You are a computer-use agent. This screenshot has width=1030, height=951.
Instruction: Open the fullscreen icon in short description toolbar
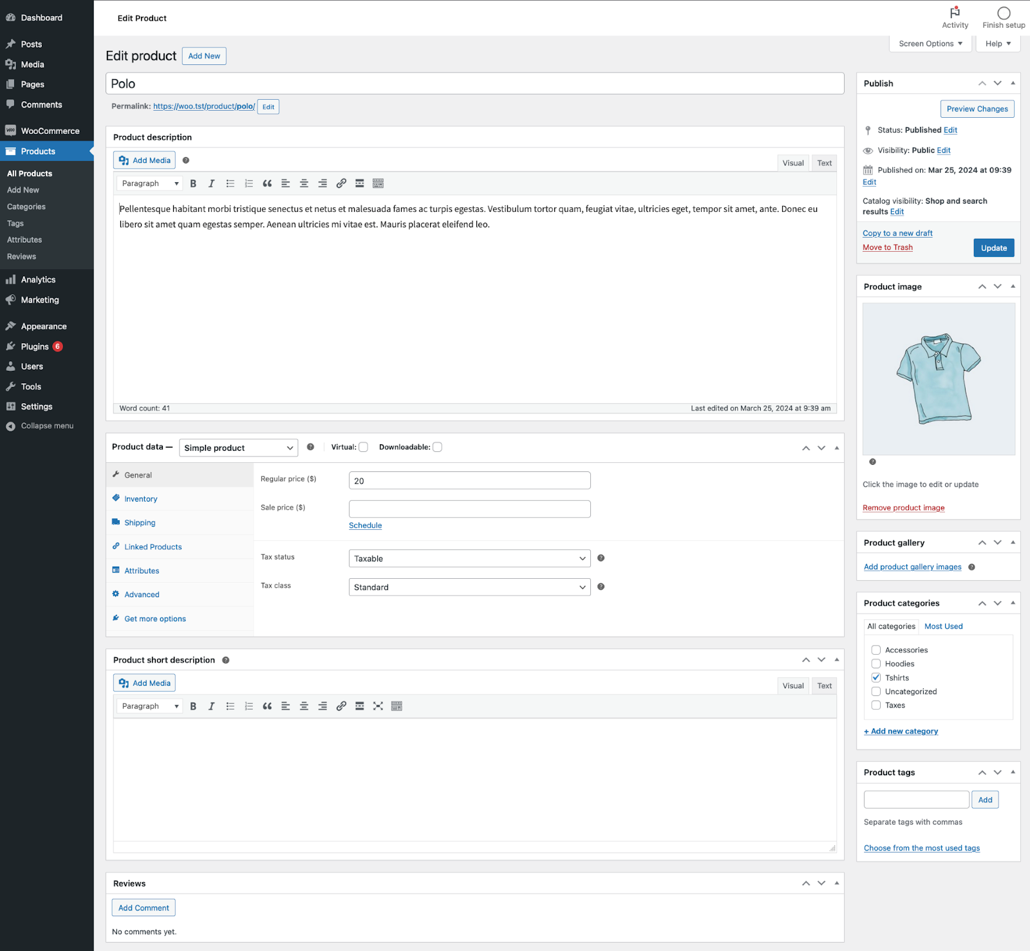[x=378, y=706]
